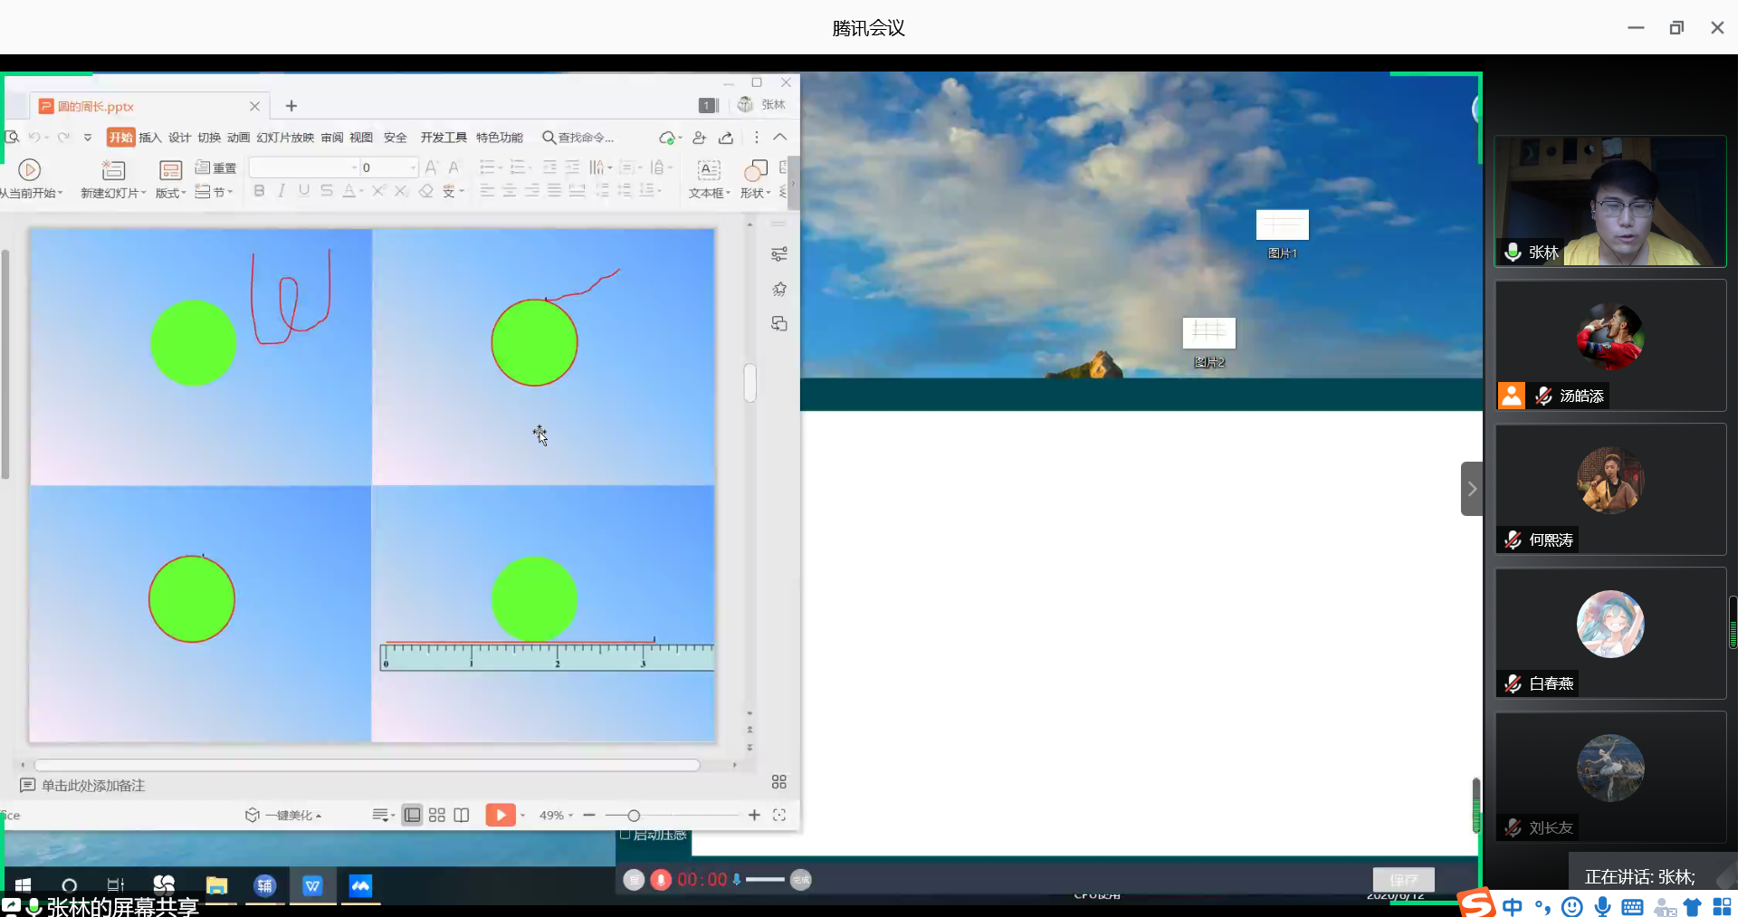Open 一键美化 beautify menu
The image size is (1747, 917).
[284, 816]
